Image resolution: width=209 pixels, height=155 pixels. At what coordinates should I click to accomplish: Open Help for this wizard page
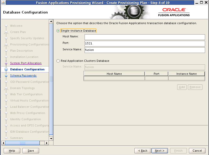pyautogui.click(x=12, y=151)
